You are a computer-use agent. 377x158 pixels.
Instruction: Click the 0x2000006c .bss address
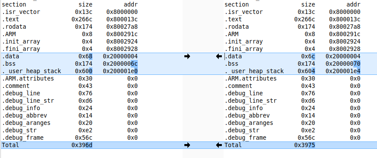pyautogui.click(x=120, y=64)
